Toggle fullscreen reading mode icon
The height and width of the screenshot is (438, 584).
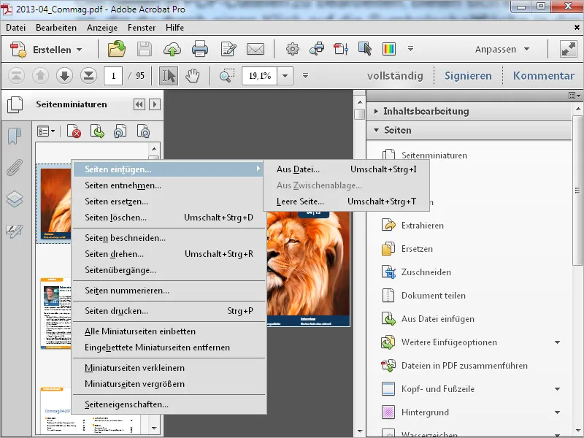tap(569, 49)
